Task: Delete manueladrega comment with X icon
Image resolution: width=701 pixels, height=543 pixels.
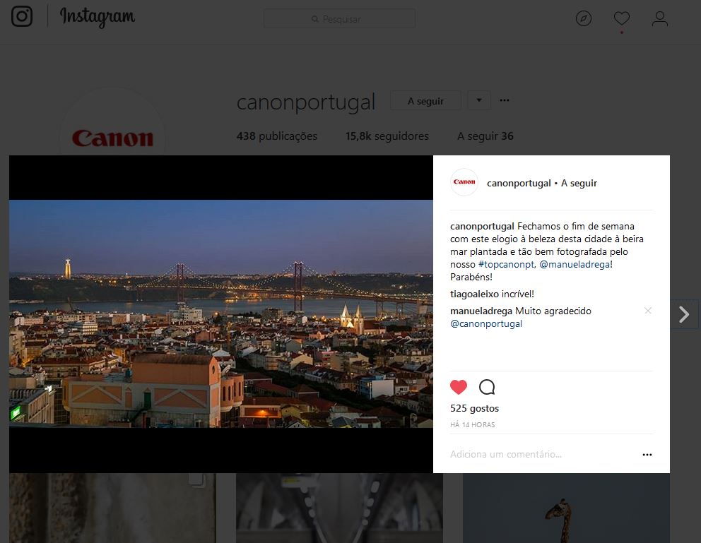Action: click(648, 311)
